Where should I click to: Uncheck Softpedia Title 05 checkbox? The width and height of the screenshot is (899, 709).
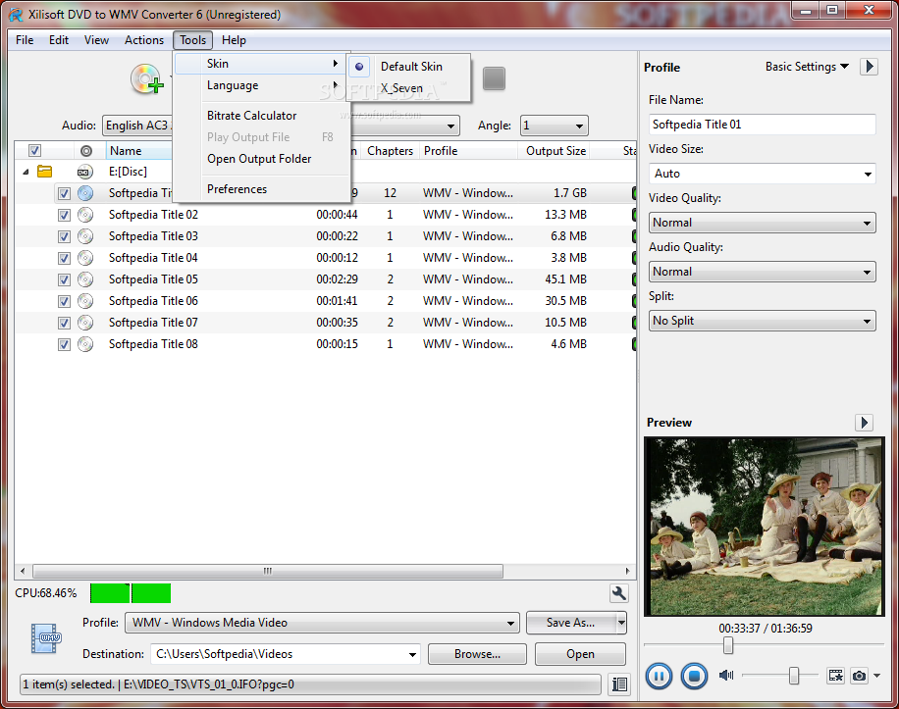(64, 280)
